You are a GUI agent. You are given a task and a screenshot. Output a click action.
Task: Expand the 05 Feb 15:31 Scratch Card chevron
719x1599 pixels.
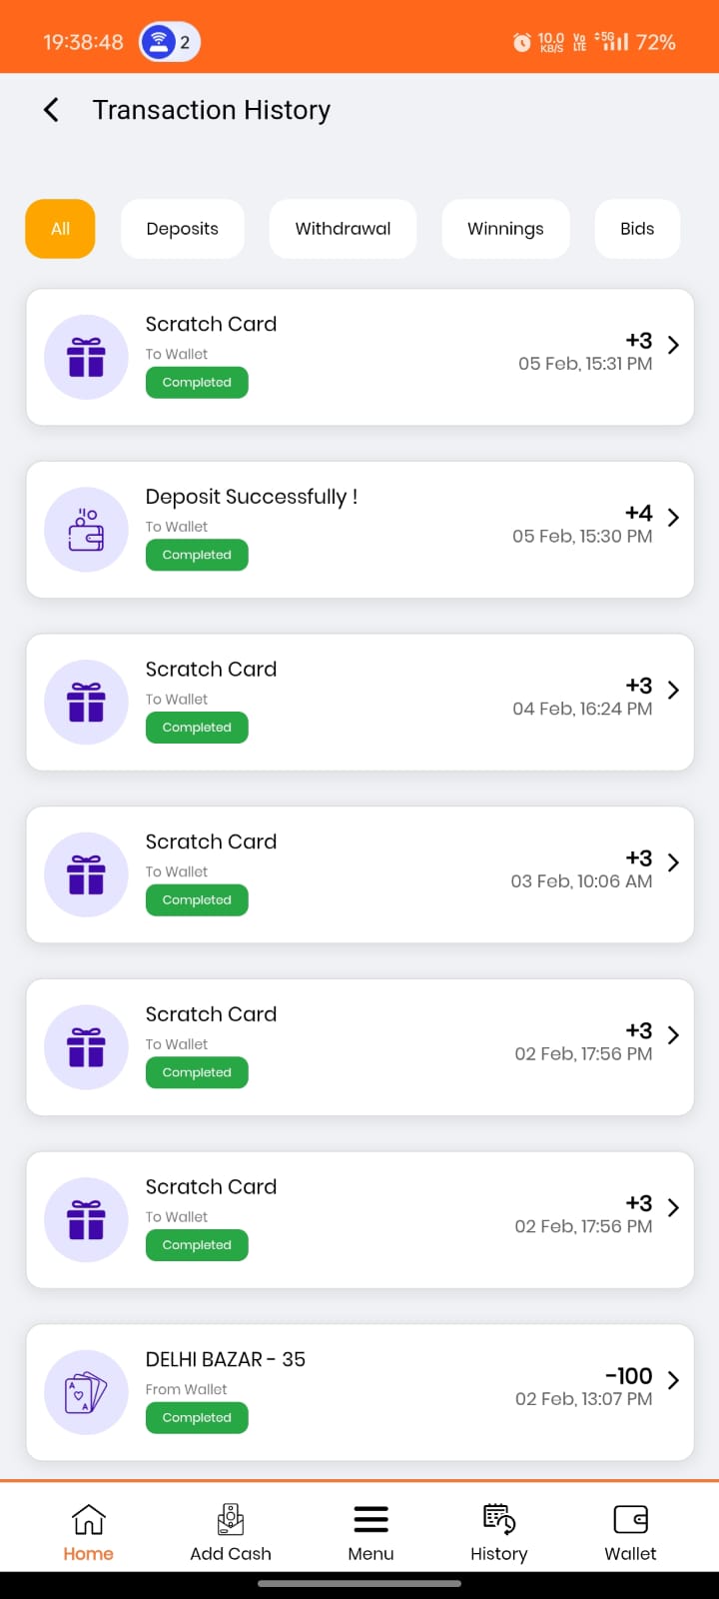coord(673,345)
